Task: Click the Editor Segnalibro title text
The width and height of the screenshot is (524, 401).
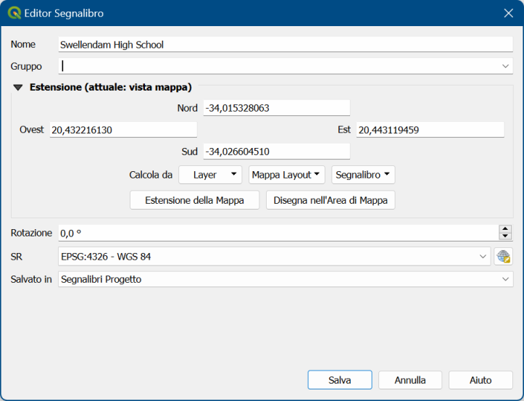Action: click(x=64, y=13)
